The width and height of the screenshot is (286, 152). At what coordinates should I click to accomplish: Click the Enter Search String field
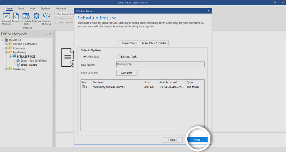pyautogui.click(x=64, y=14)
